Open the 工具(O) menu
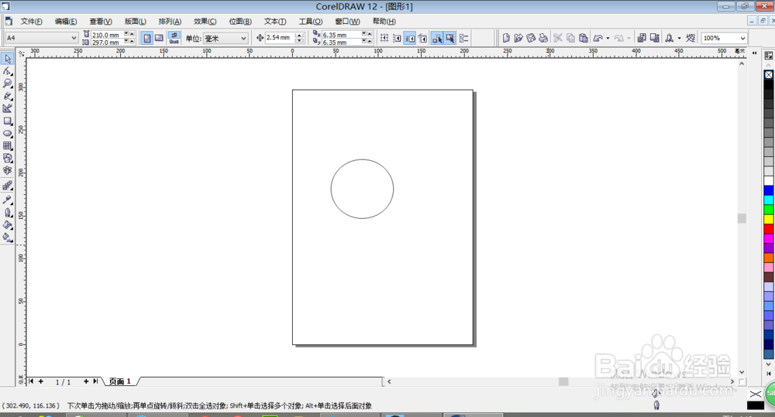The width and height of the screenshot is (775, 417). [x=311, y=21]
